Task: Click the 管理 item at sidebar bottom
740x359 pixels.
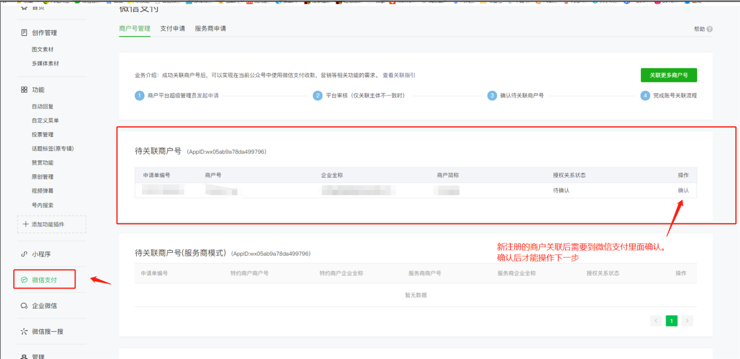Action: pos(38,356)
